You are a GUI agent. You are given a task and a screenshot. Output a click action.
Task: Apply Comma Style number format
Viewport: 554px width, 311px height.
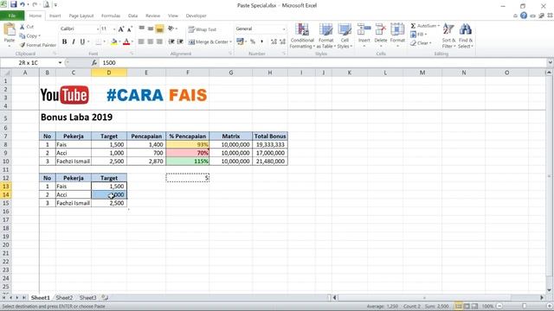click(x=261, y=41)
